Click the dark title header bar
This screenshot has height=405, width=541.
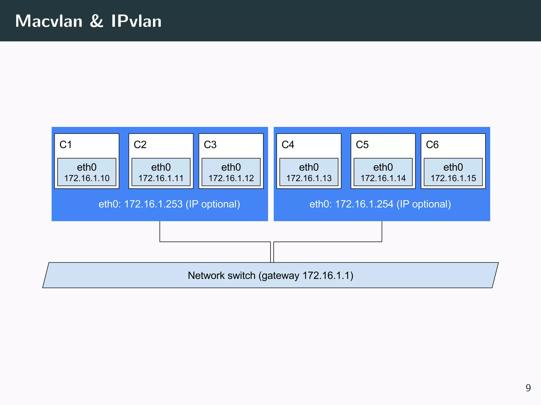(343, 21)
